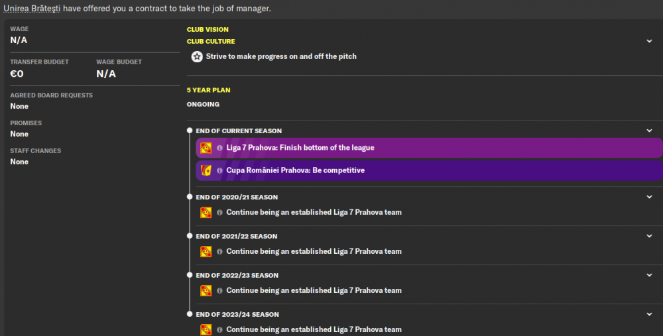The image size is (663, 336).
Task: Click the Wage Budget N/A value
Action: point(106,74)
